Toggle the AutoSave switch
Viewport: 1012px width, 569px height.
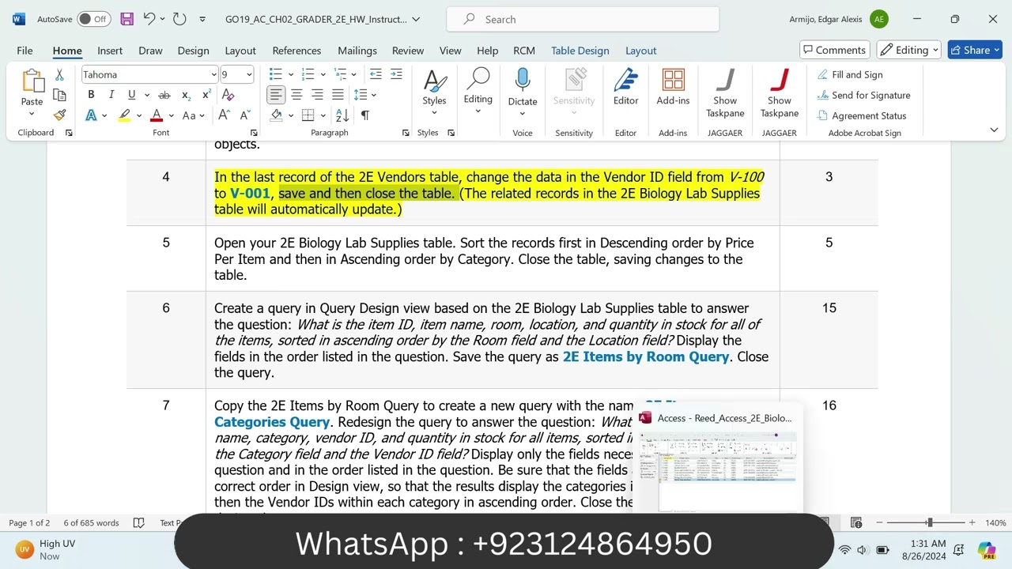pyautogui.click(x=94, y=19)
